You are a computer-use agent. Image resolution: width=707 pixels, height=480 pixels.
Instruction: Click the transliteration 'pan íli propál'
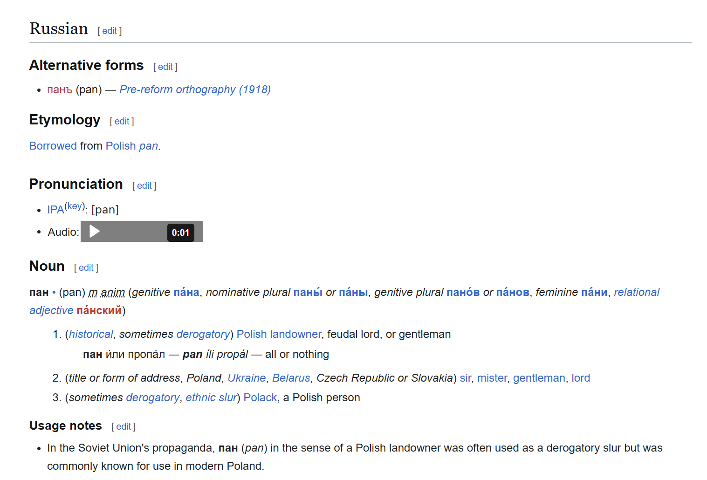(215, 354)
